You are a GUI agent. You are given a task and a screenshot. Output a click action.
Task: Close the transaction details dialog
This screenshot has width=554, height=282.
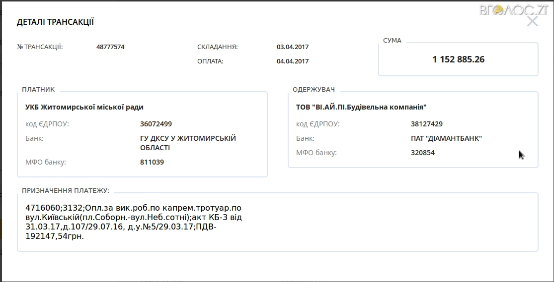point(532,21)
